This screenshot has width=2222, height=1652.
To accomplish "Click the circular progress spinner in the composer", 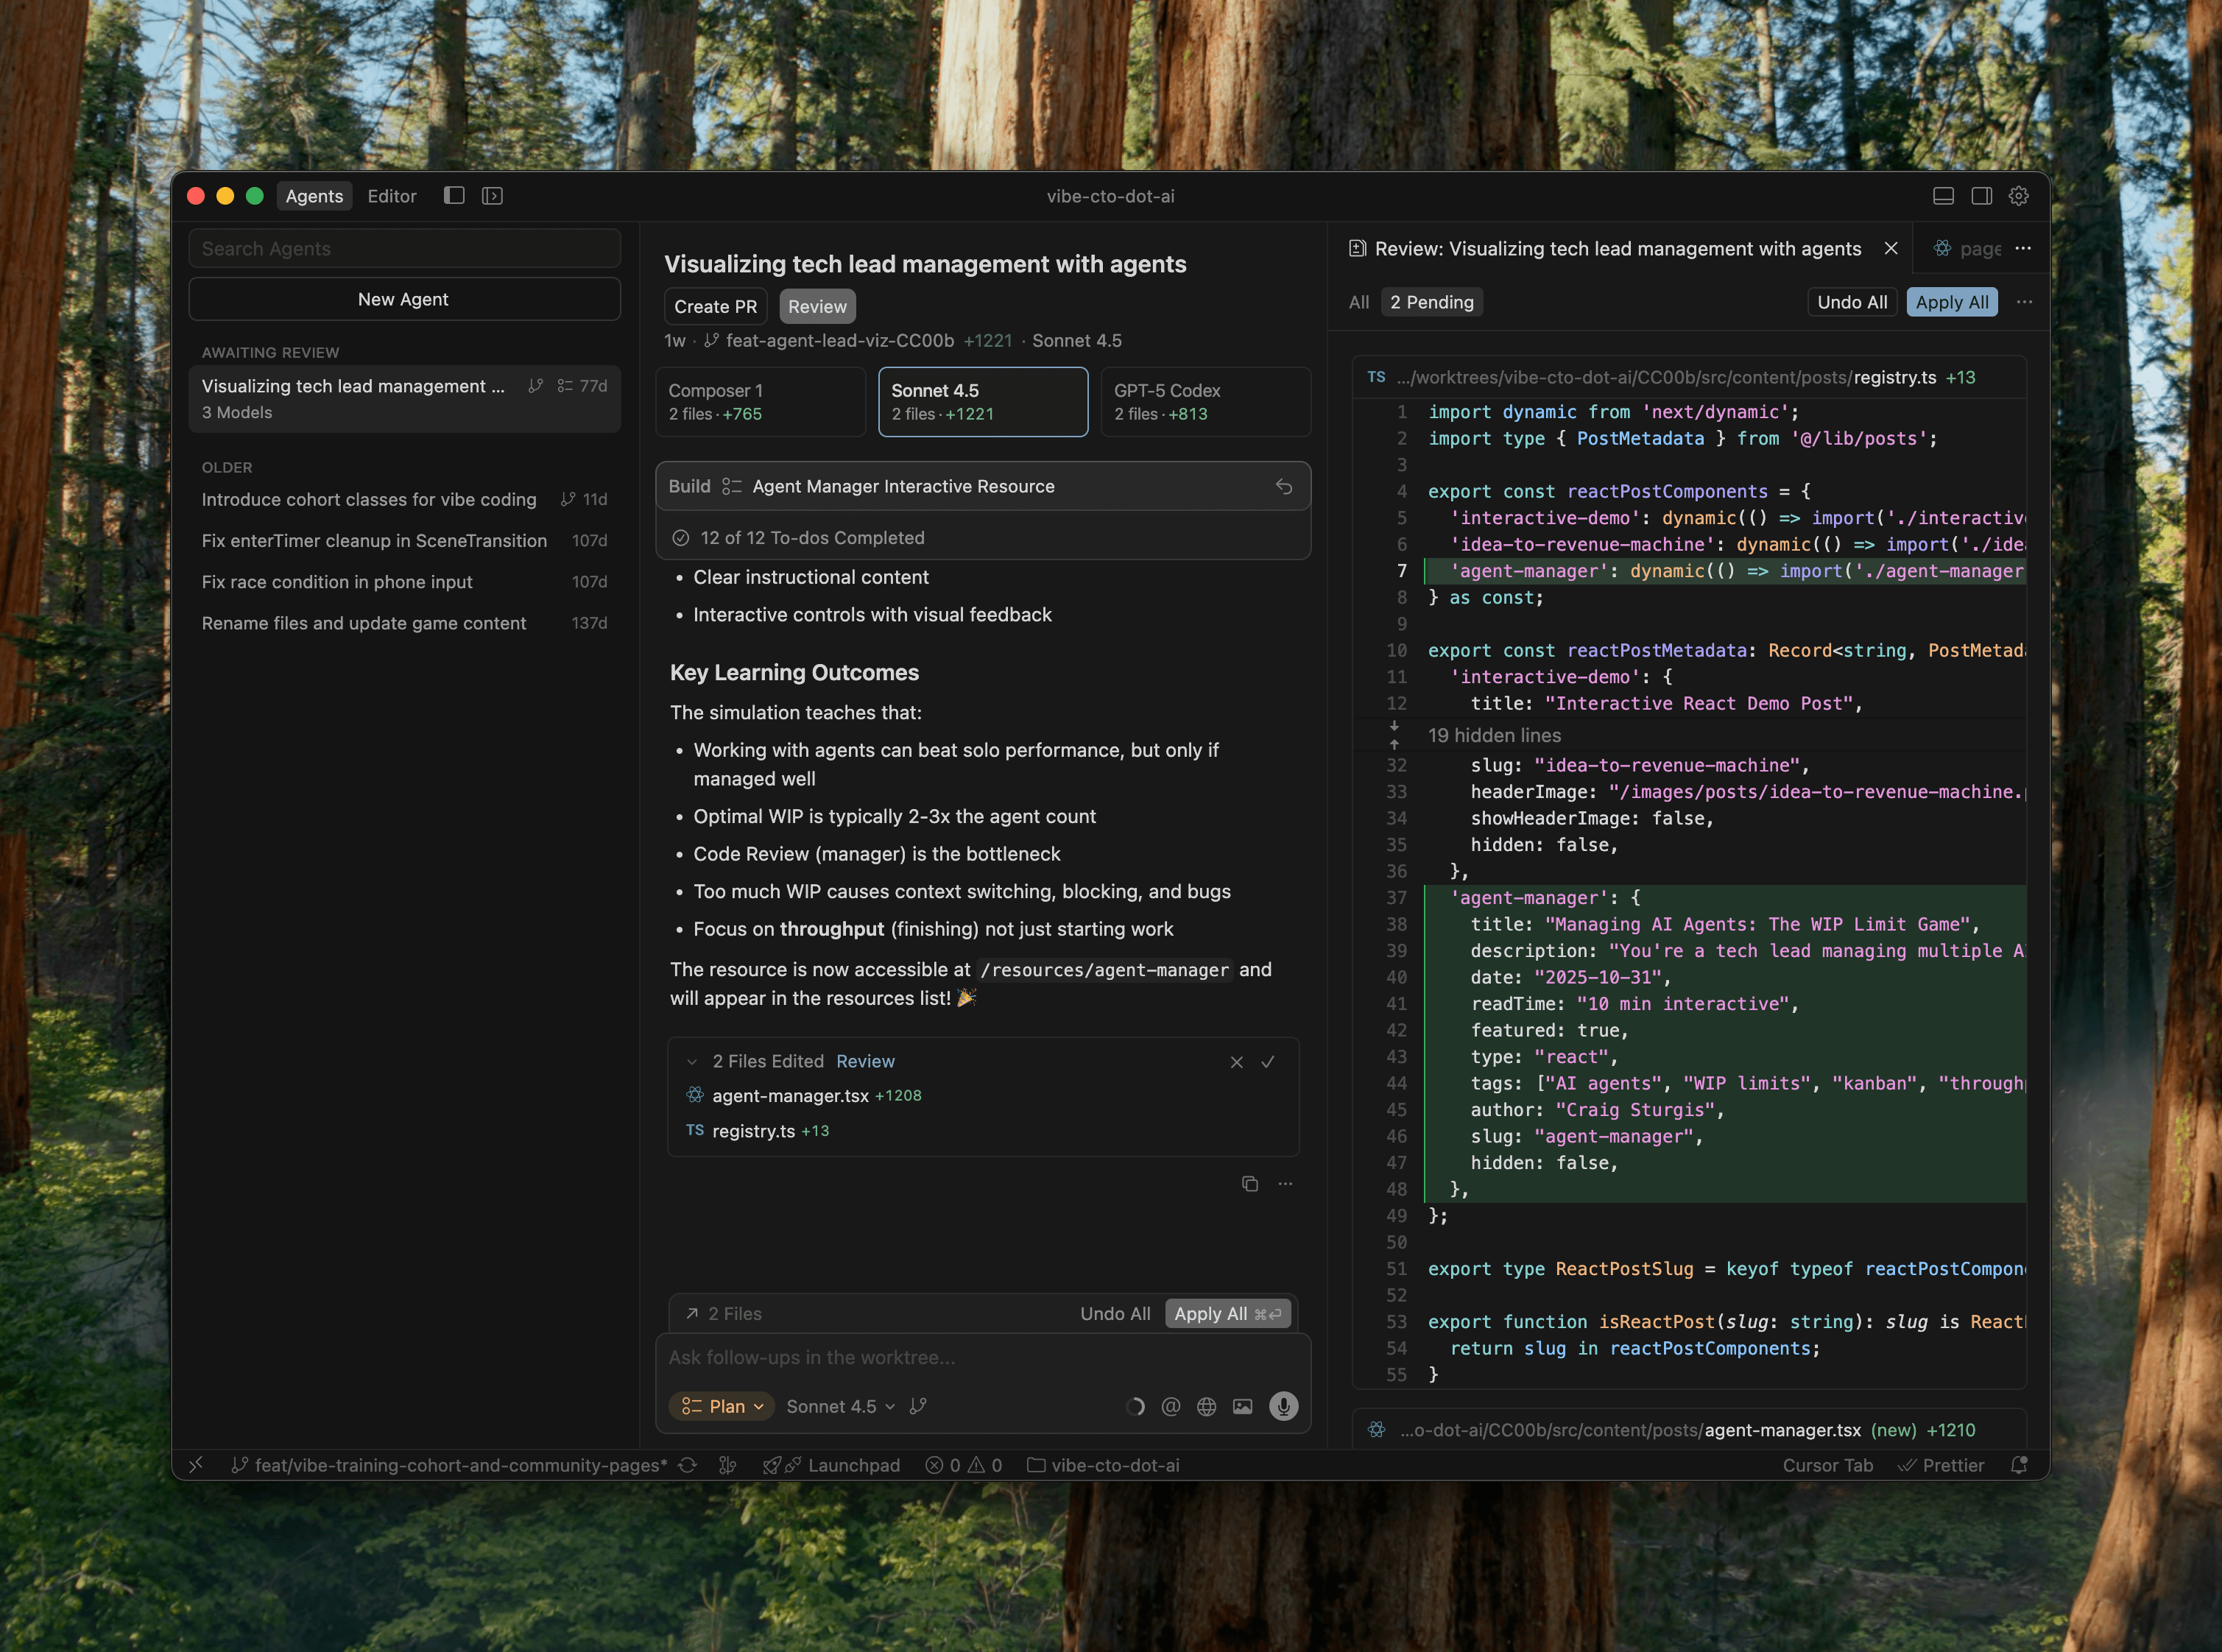I will pos(1135,1406).
